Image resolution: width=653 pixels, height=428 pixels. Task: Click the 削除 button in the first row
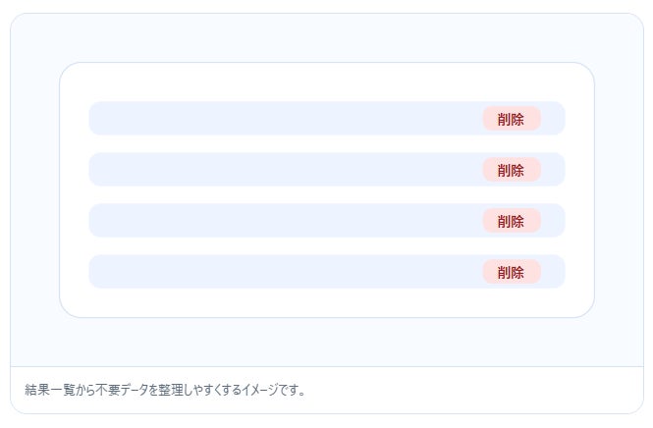pyautogui.click(x=511, y=119)
